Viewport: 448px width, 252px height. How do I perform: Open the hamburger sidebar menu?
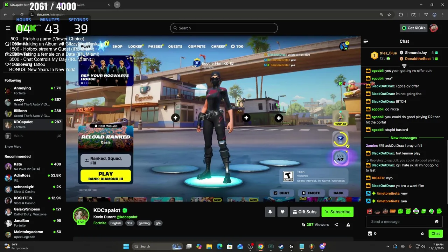pos(8,28)
